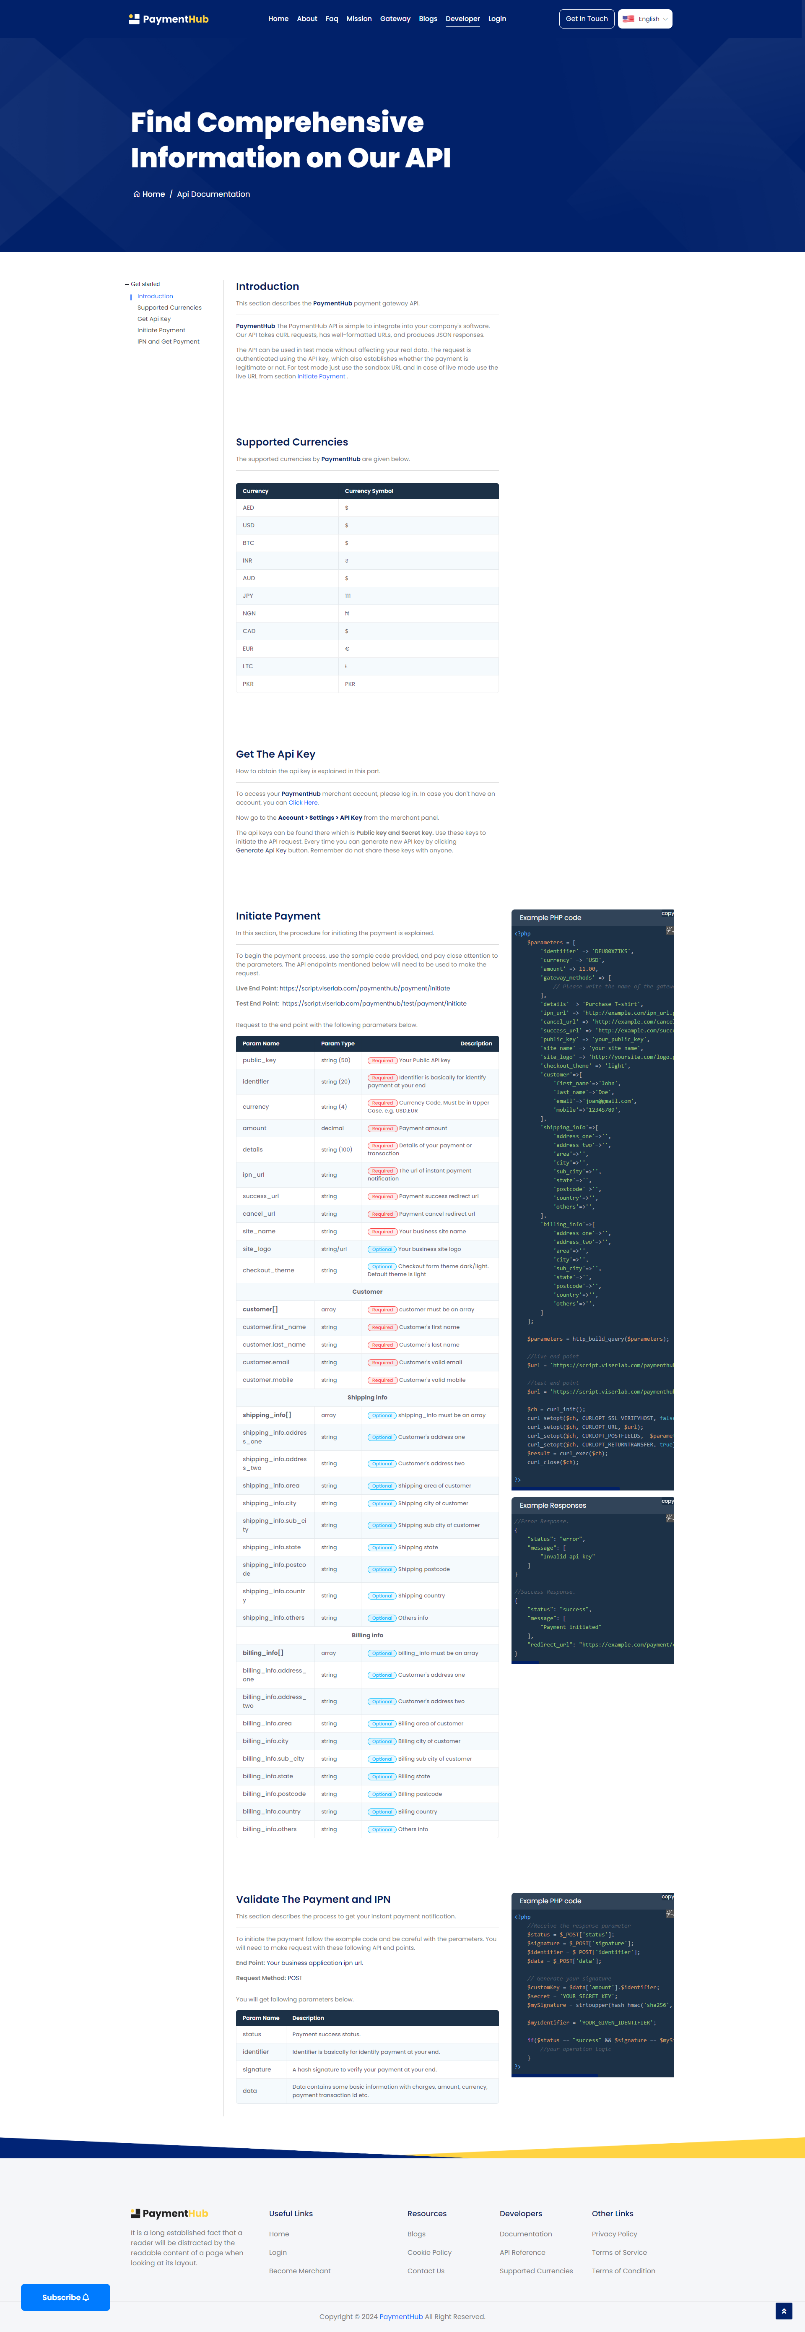Open footer Privacy Policy link
Image resolution: width=805 pixels, height=2332 pixels.
614,2234
